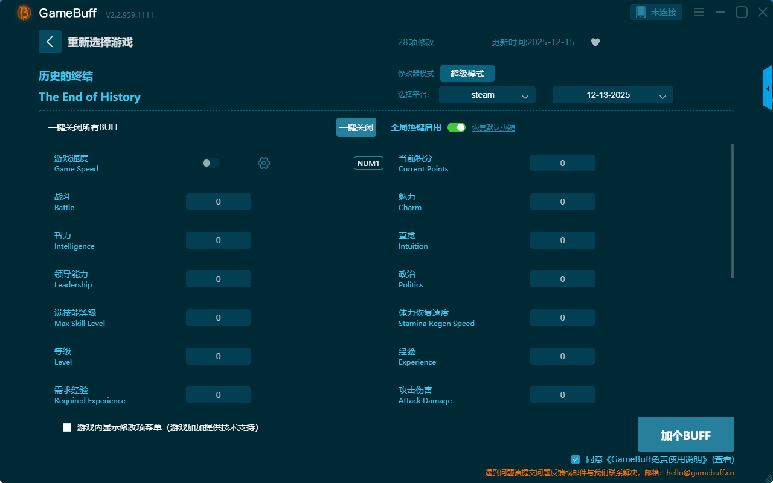Disable the global hotkey toggle
Viewport: 773px width, 483px height.
click(x=457, y=127)
